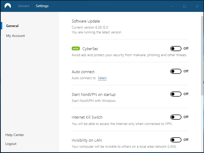Click the settings vertical scrollbar thumb
204x153 pixels.
202,56
